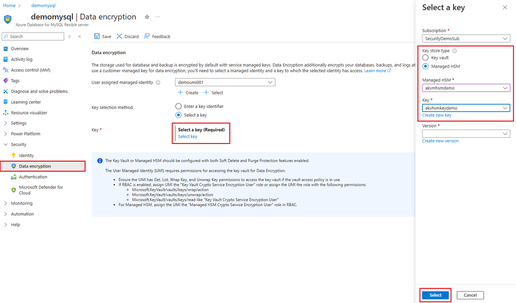Click the Overview sidebar icon

pyautogui.click(x=6, y=49)
